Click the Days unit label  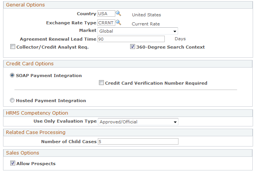point(180,39)
